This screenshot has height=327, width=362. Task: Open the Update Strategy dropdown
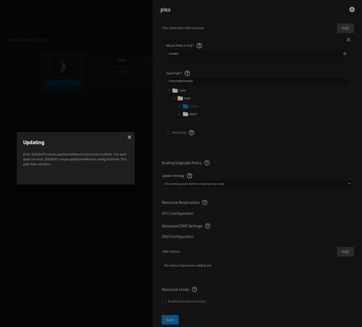click(x=257, y=184)
